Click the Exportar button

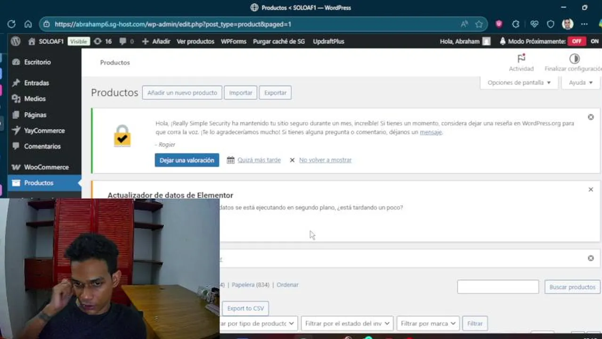pos(275,93)
